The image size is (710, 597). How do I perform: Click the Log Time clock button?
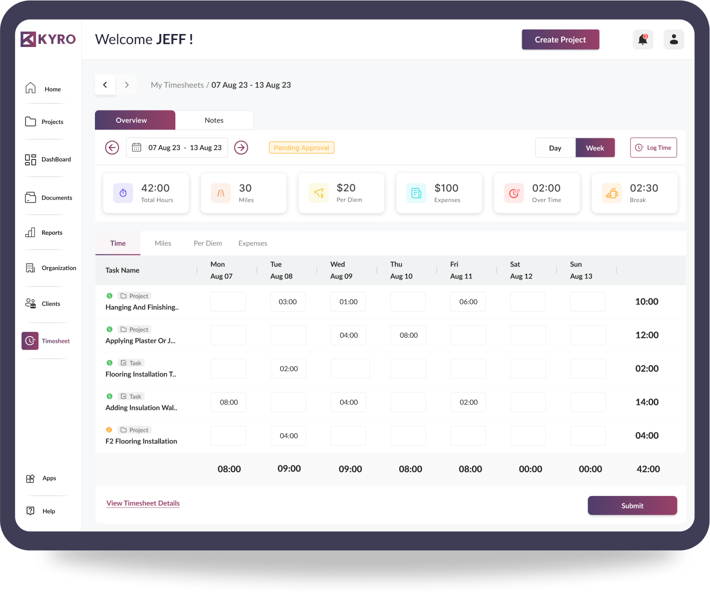[x=653, y=147]
